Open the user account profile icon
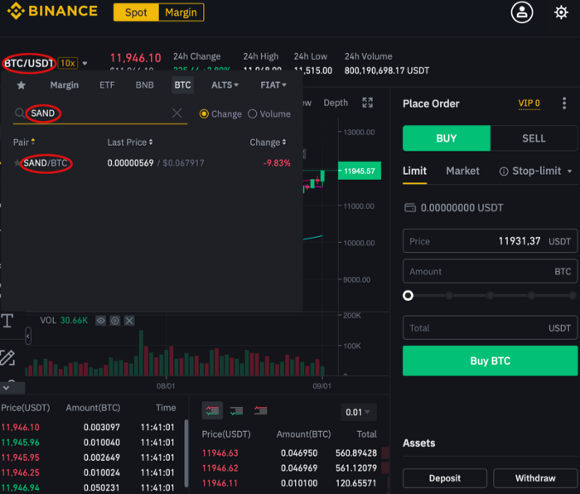 pos(521,12)
